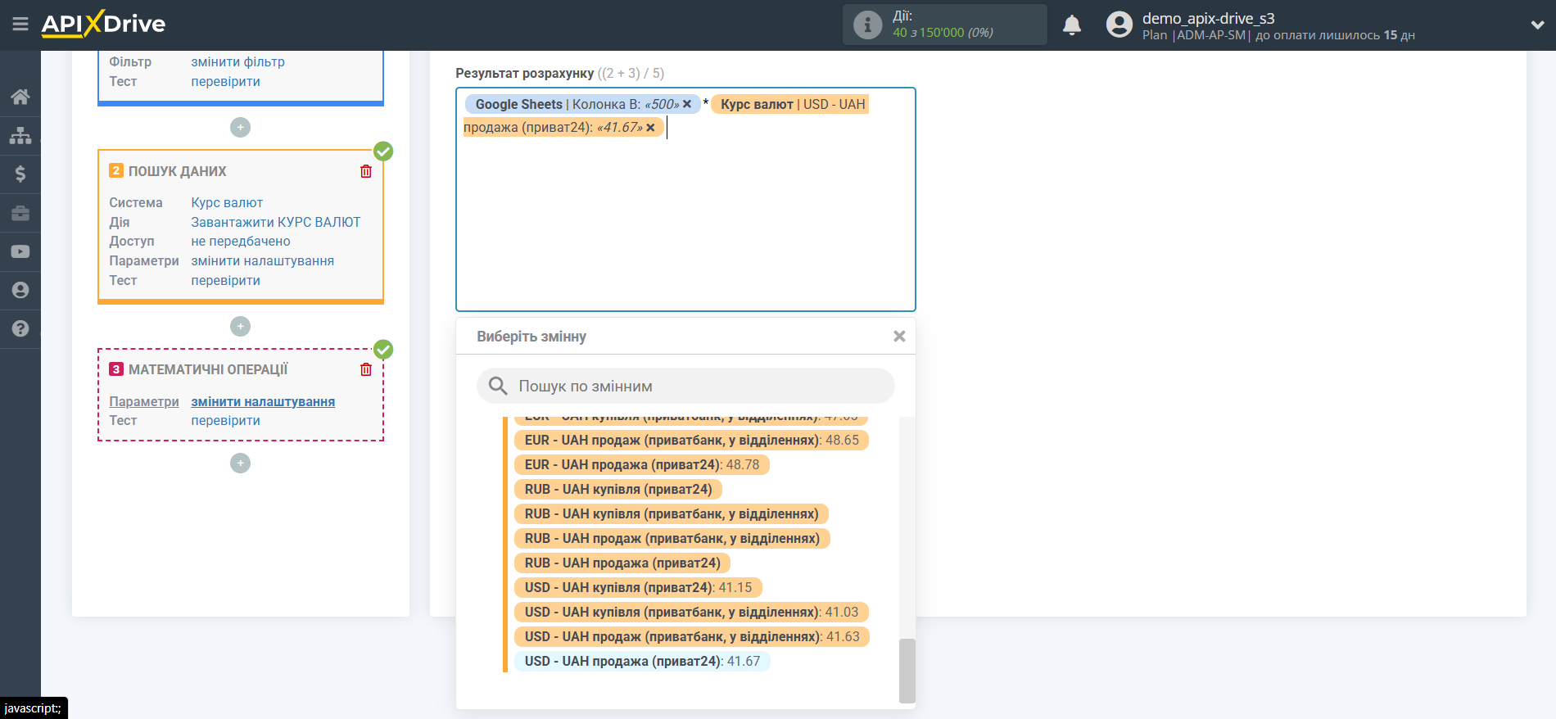This screenshot has height=719, width=1556.
Task: Click the variable list scrollbar
Action: click(907, 671)
